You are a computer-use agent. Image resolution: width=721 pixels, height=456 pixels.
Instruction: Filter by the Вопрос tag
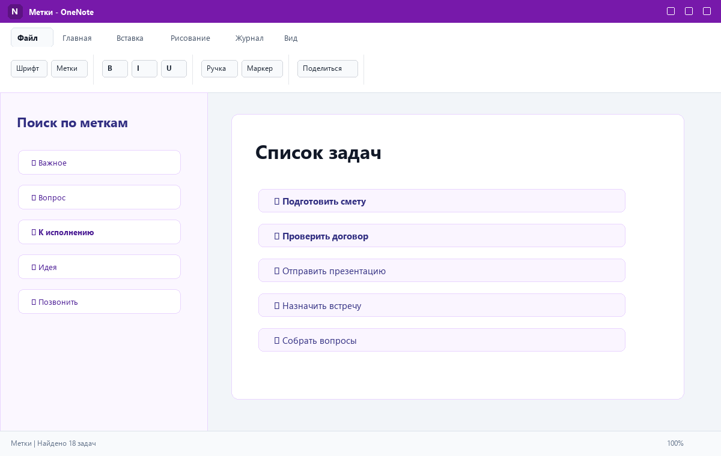pyautogui.click(x=99, y=197)
